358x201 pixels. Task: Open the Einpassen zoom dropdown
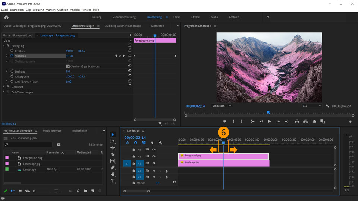(x=222, y=106)
